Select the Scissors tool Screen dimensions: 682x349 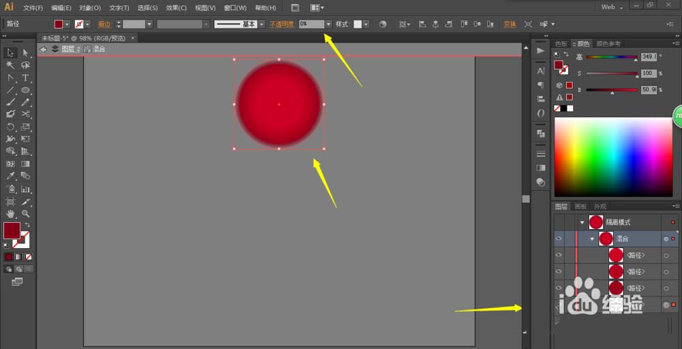click(25, 114)
